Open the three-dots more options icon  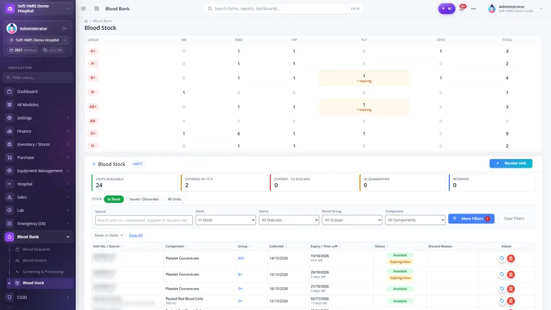click(474, 9)
